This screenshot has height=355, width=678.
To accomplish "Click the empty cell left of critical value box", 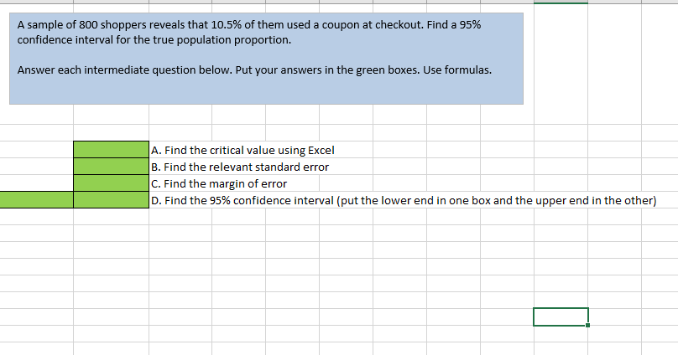I will point(36,149).
